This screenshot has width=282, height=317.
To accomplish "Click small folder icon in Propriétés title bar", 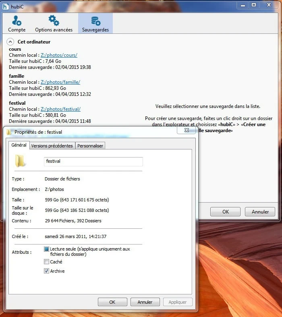I will point(9,132).
